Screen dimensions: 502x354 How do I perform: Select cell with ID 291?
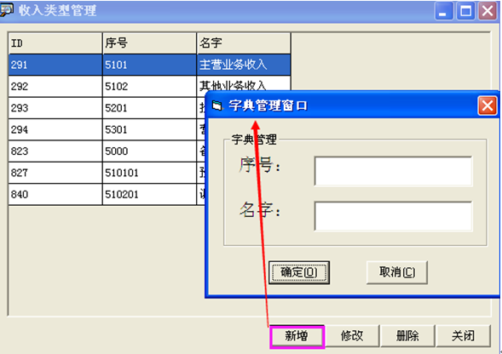55,65
